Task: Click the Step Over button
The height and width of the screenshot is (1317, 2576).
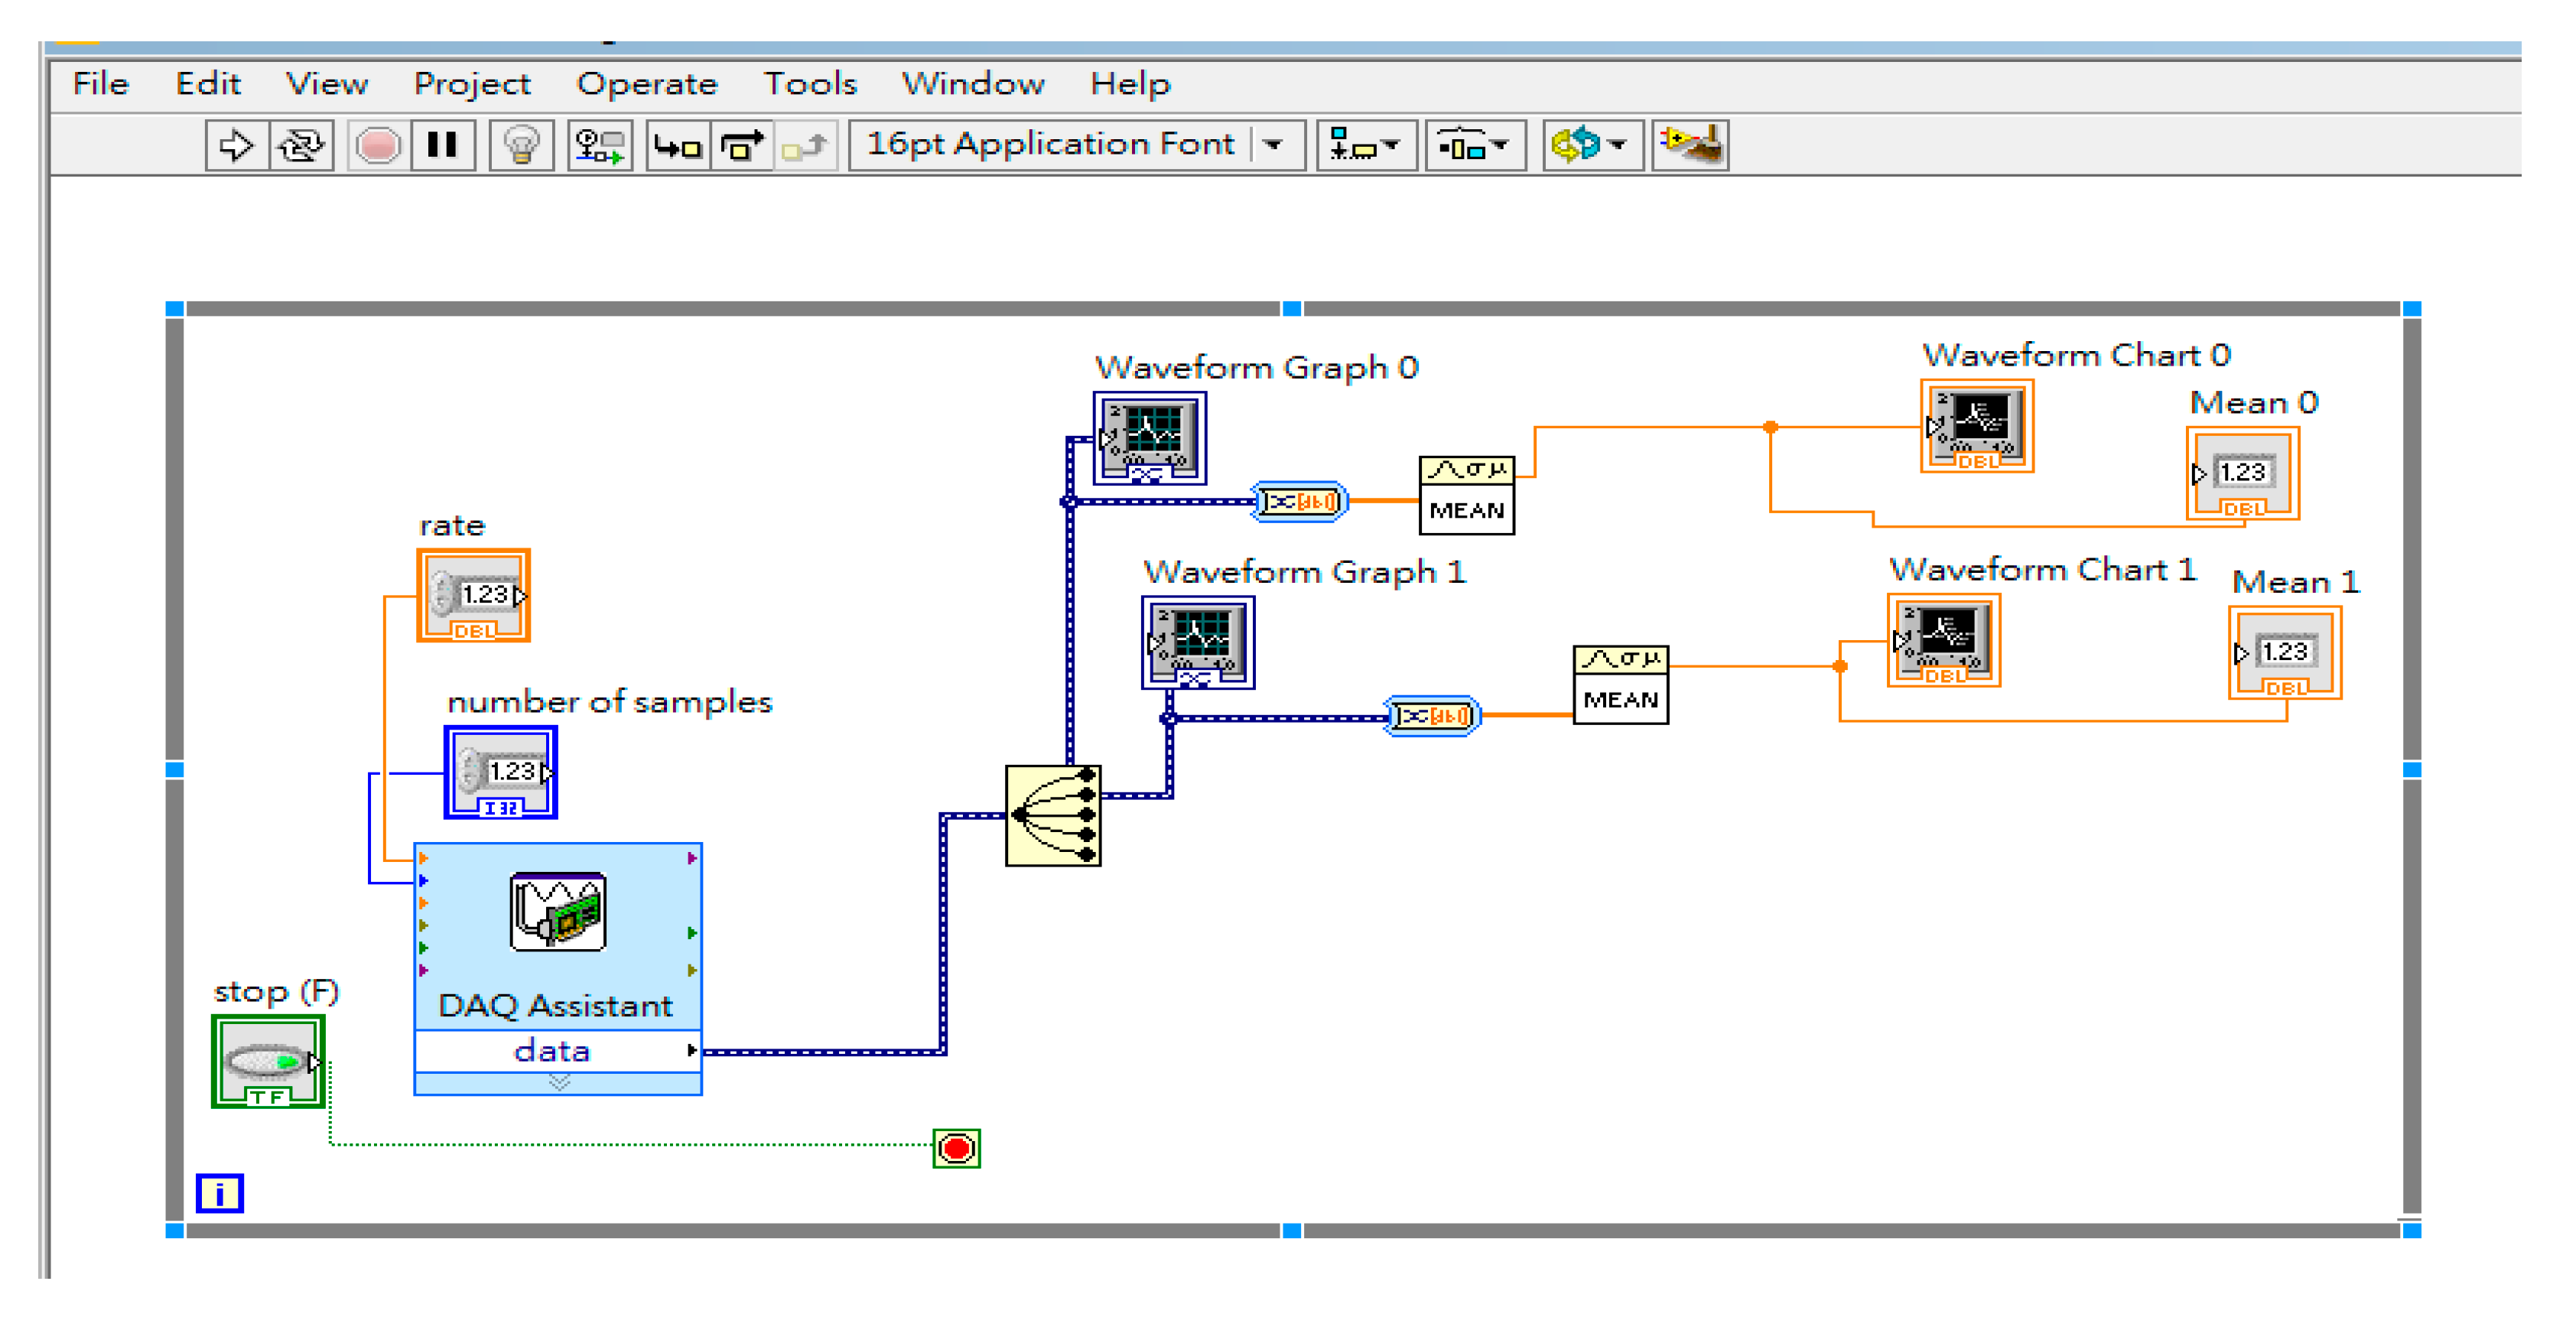Action: pyautogui.click(x=741, y=146)
